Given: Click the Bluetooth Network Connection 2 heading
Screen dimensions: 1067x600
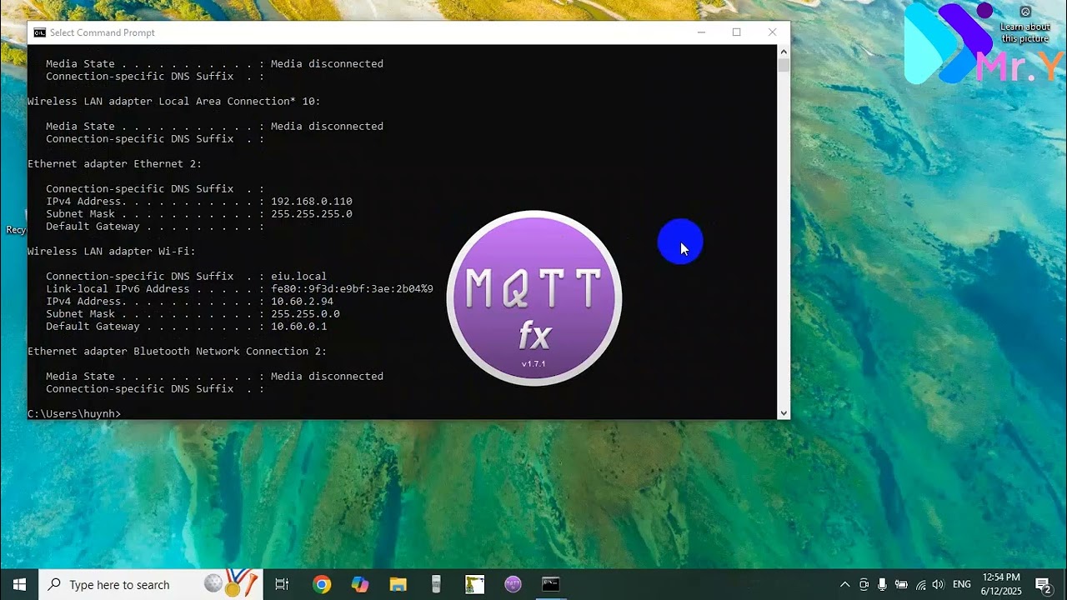Looking at the screenshot, I should tap(178, 352).
